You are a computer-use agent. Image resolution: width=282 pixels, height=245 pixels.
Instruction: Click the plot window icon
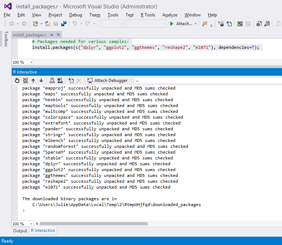pos(240,24)
